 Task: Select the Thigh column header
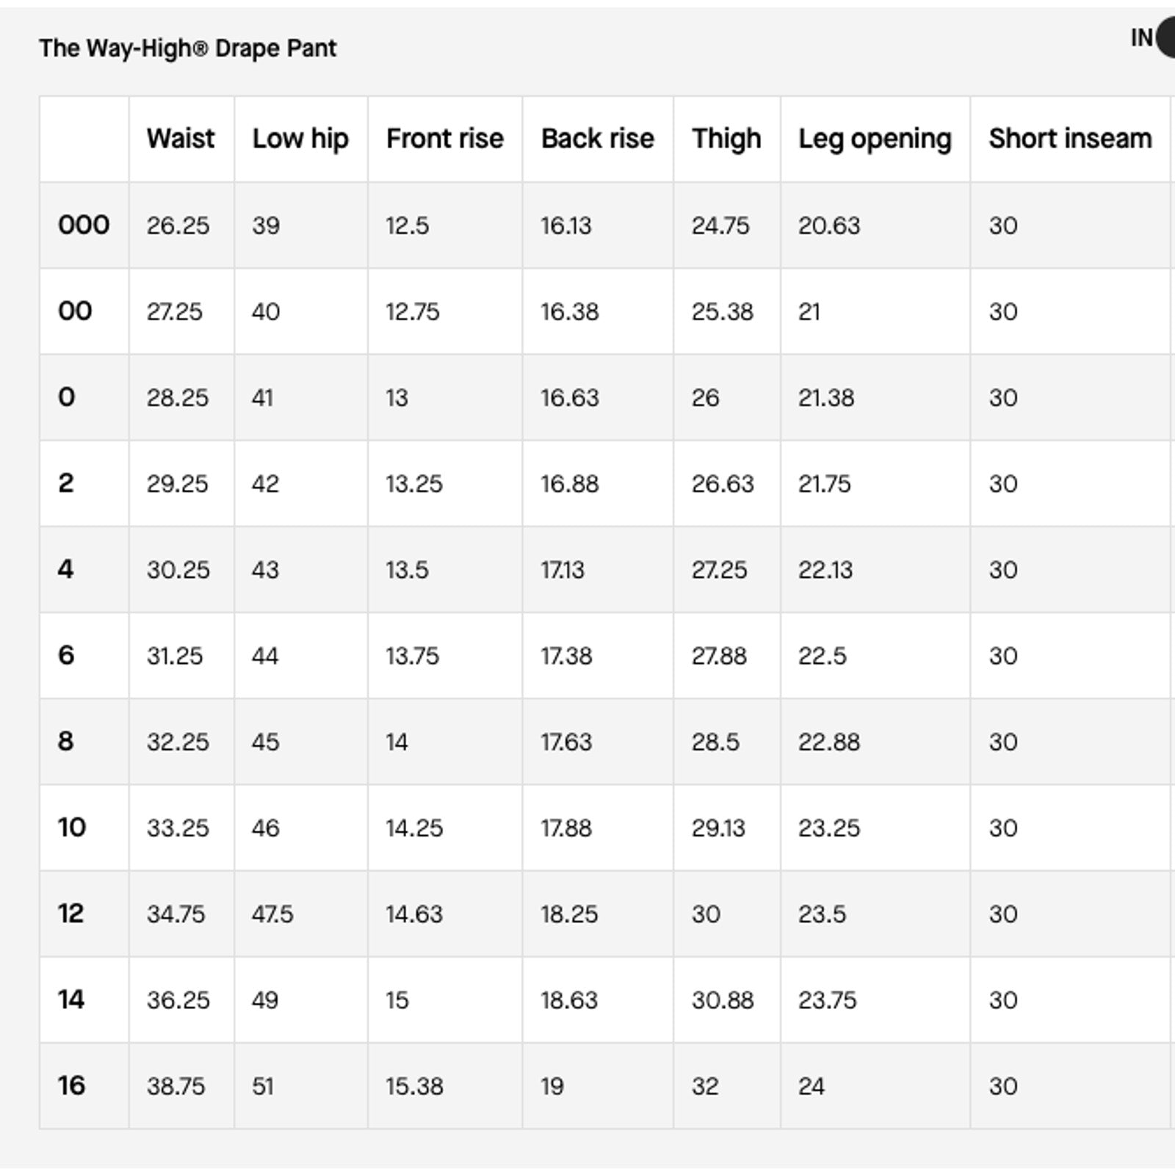[726, 139]
